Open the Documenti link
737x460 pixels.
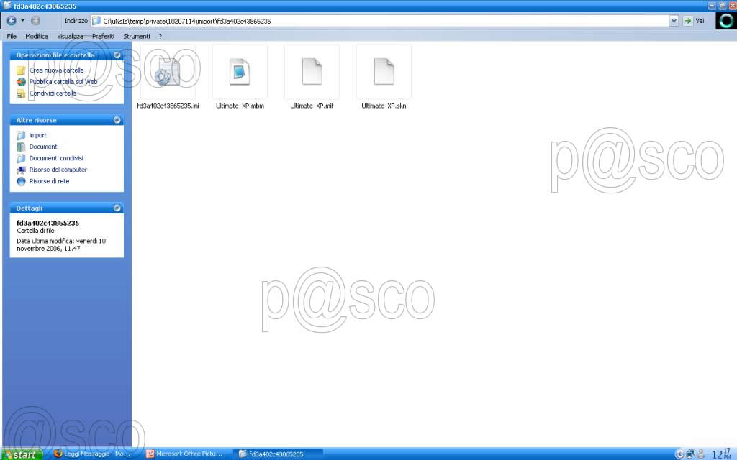click(x=44, y=147)
